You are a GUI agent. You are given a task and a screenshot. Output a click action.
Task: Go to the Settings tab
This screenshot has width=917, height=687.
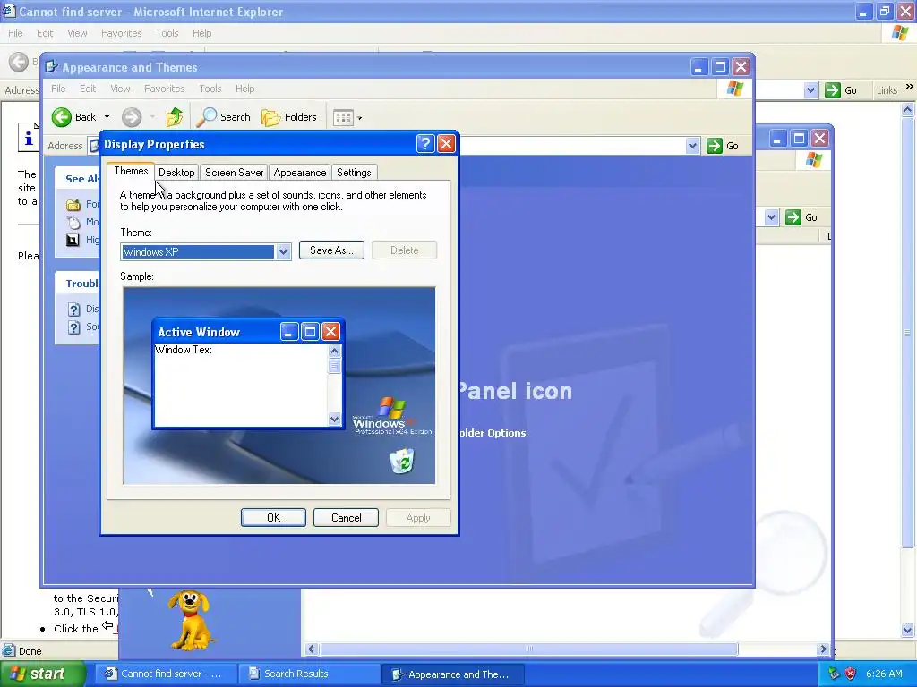point(354,173)
